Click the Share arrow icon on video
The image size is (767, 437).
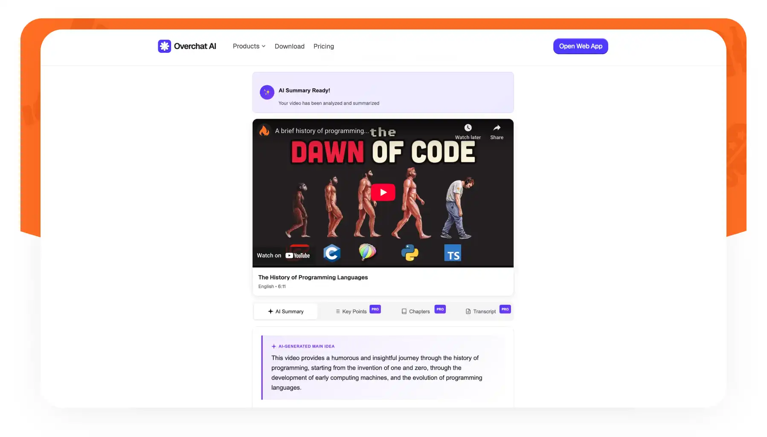[x=497, y=127]
